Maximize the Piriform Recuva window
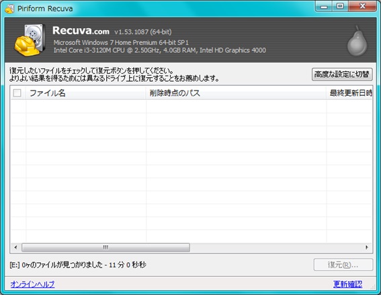The image size is (381, 295). 340,6
